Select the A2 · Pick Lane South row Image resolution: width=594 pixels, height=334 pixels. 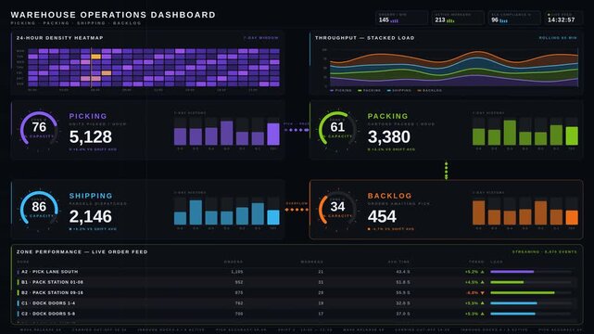coord(296,272)
